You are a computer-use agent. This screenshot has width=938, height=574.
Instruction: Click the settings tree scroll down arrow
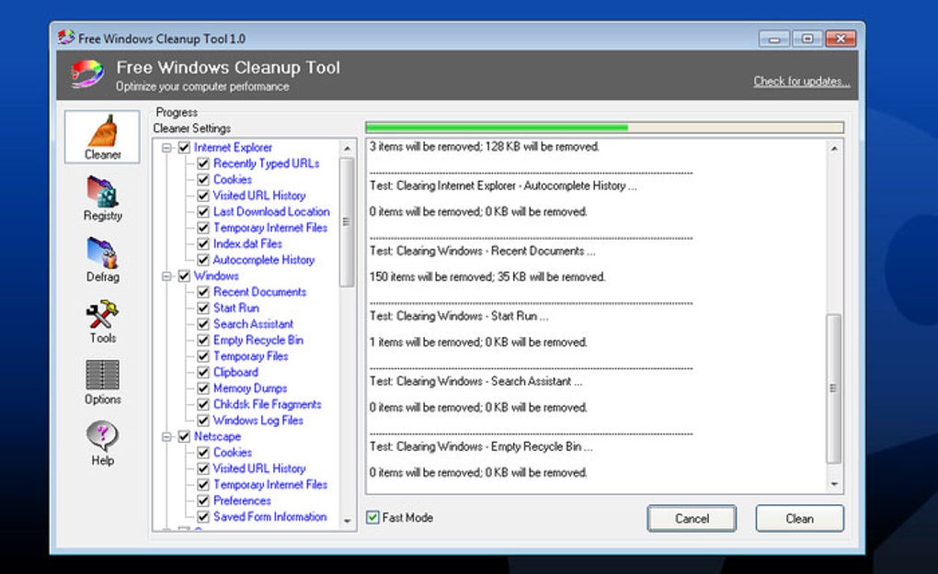click(347, 522)
